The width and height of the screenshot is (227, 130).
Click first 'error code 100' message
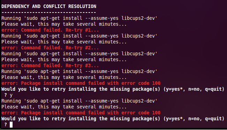[x=81, y=83]
